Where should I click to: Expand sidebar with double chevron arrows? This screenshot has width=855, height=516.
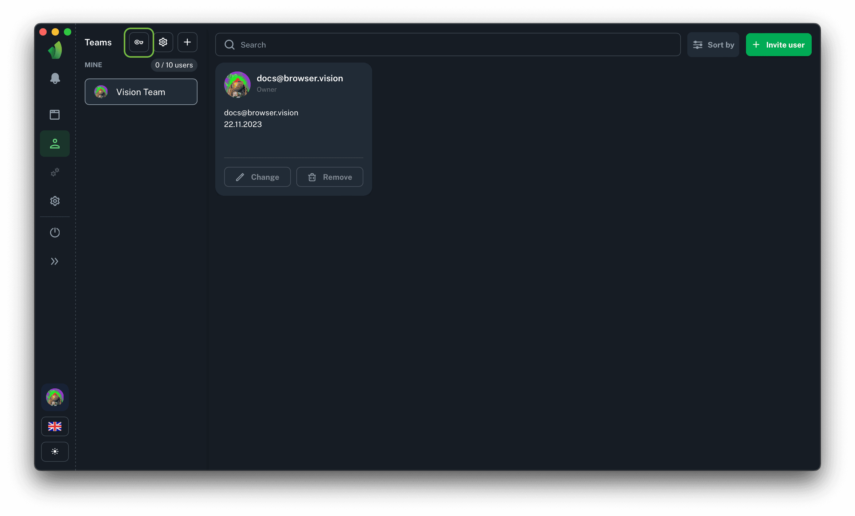[55, 261]
